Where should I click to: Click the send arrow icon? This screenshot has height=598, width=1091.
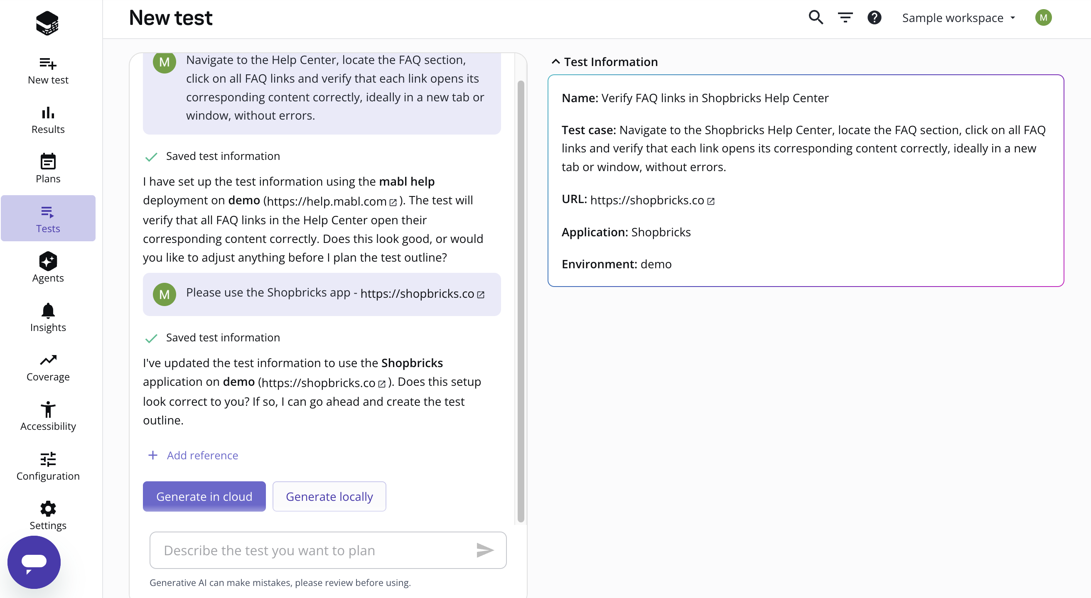coord(484,550)
